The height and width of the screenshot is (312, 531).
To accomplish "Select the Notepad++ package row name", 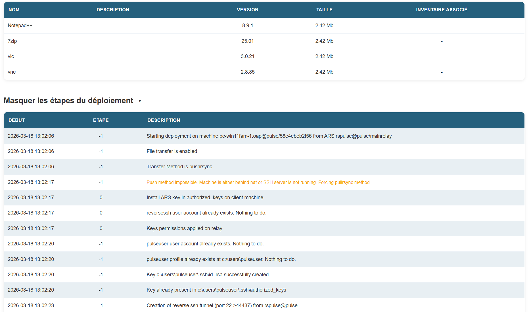I will (20, 26).
